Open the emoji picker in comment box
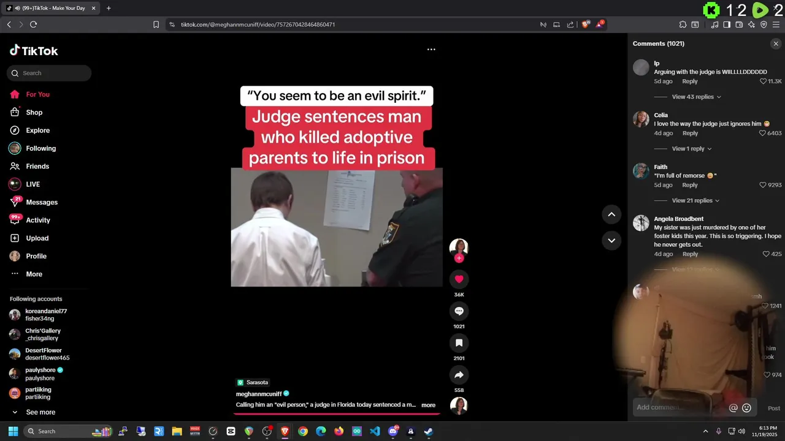The width and height of the screenshot is (785, 441). coord(746,408)
